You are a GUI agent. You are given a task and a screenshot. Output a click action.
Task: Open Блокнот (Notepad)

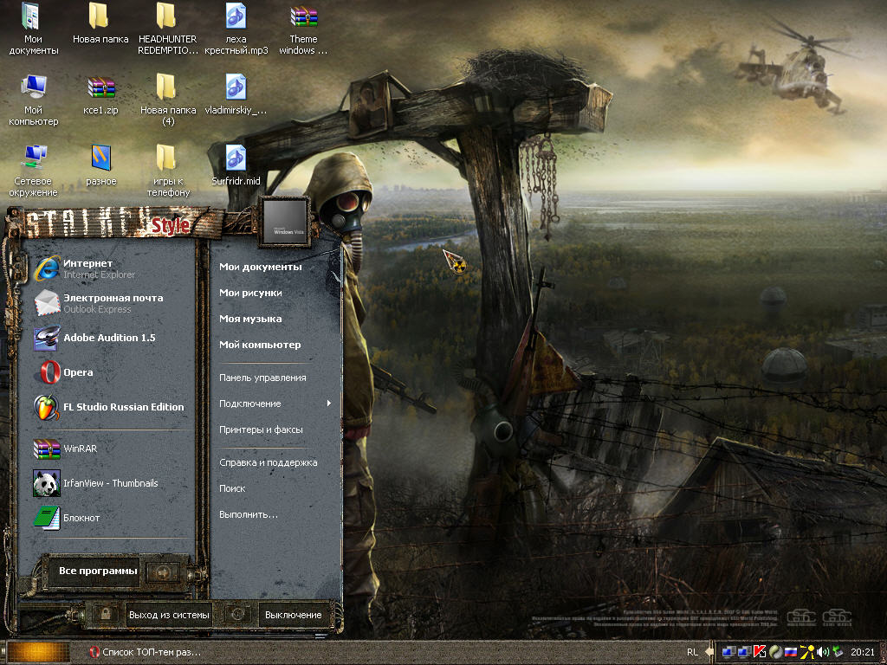pos(67,518)
